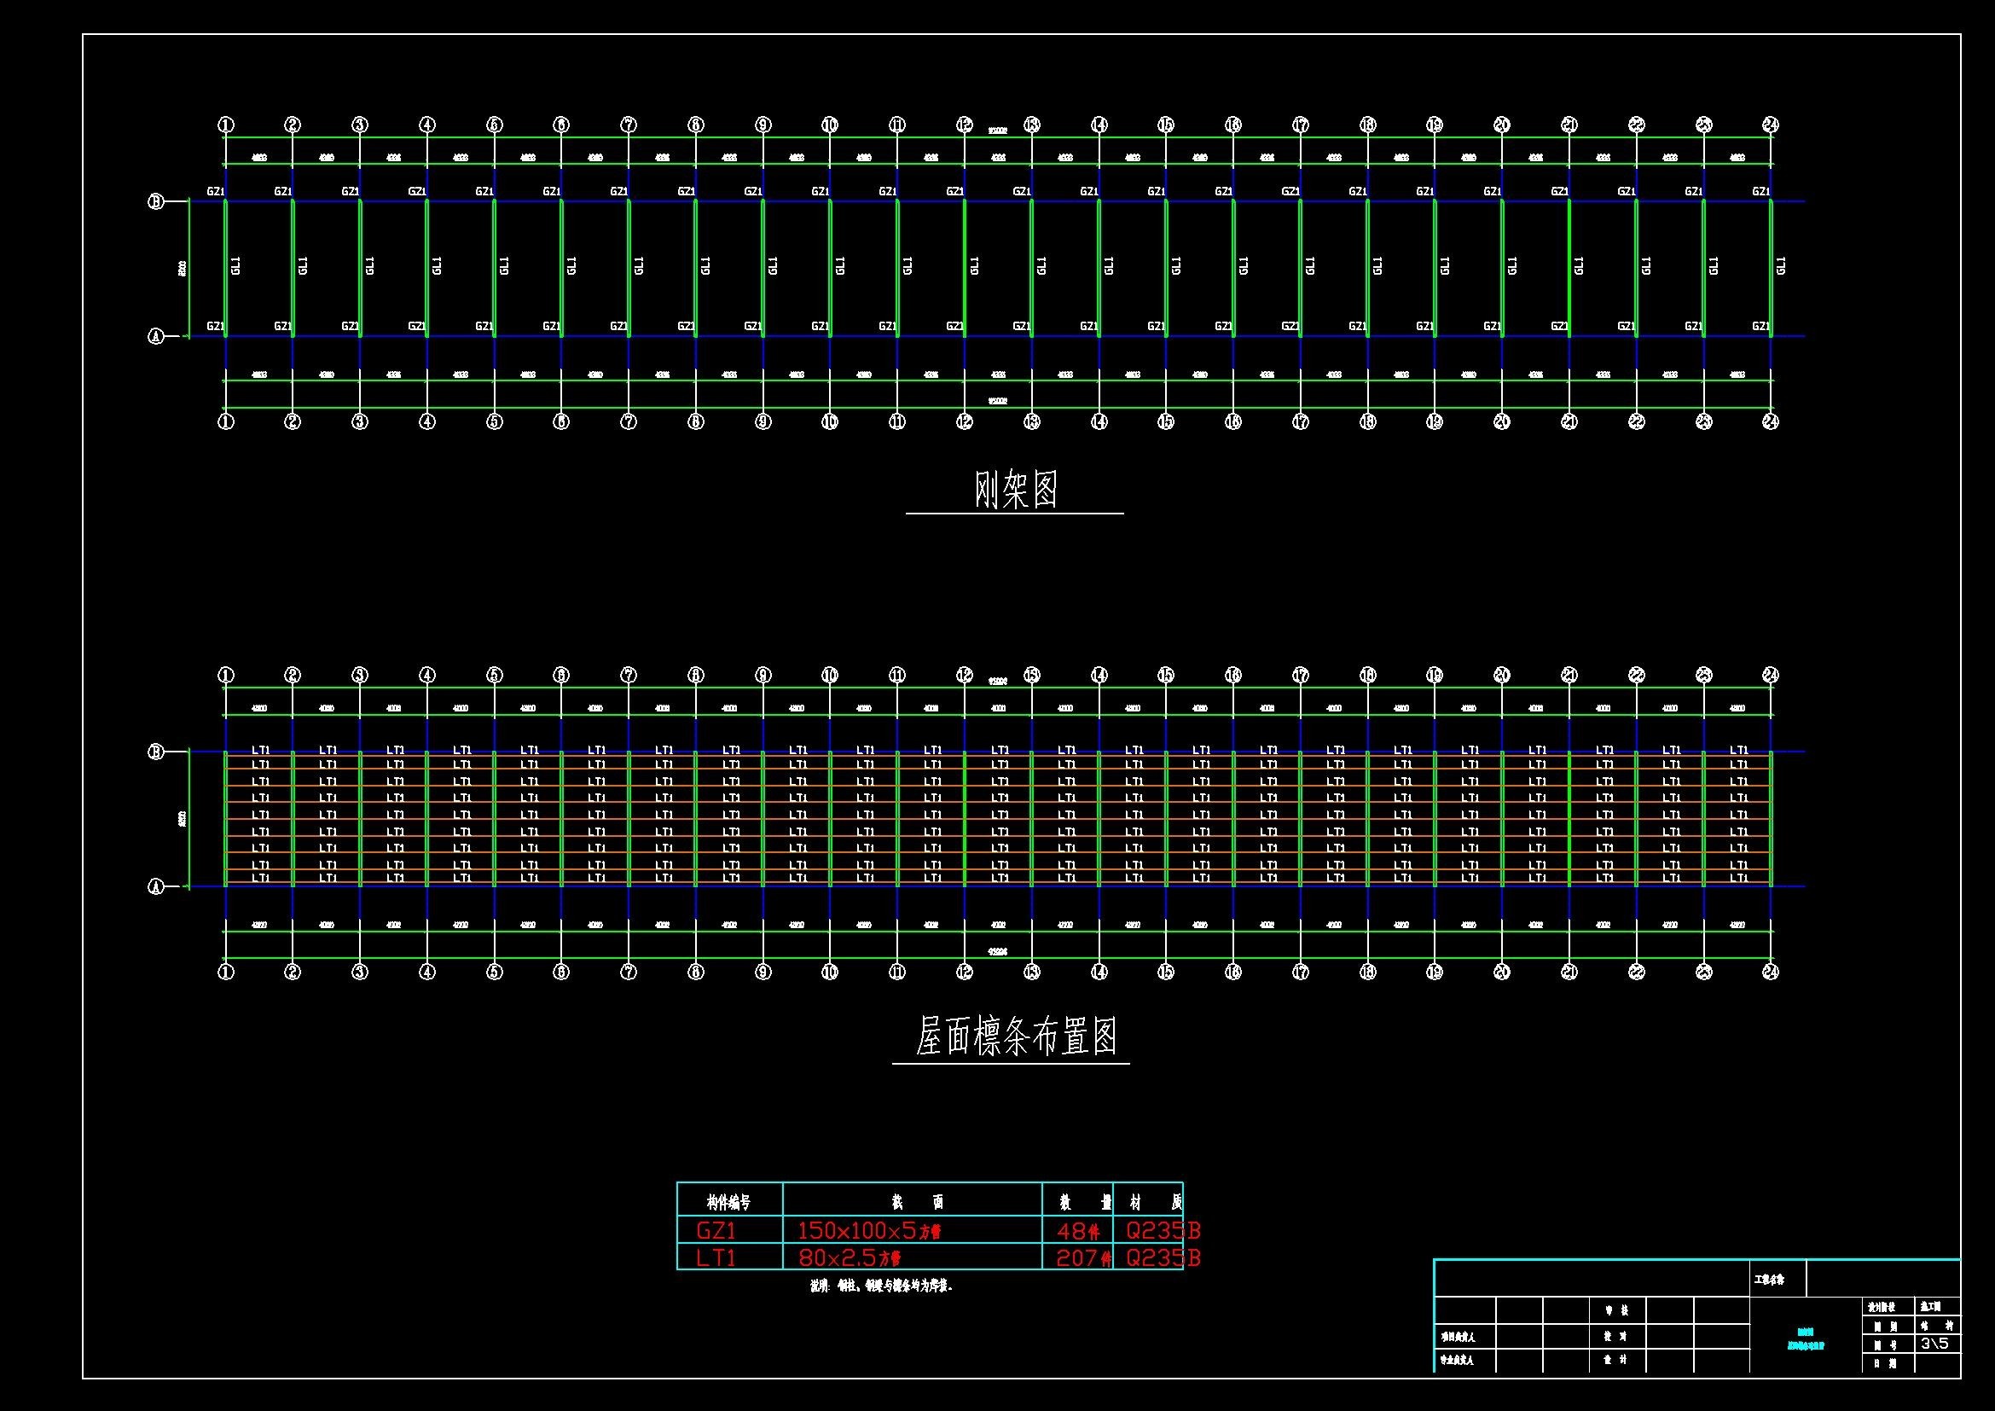Screen dimensions: 1995x1411
Task: Click Q235B in the GZ1 row
Action: [1163, 1230]
